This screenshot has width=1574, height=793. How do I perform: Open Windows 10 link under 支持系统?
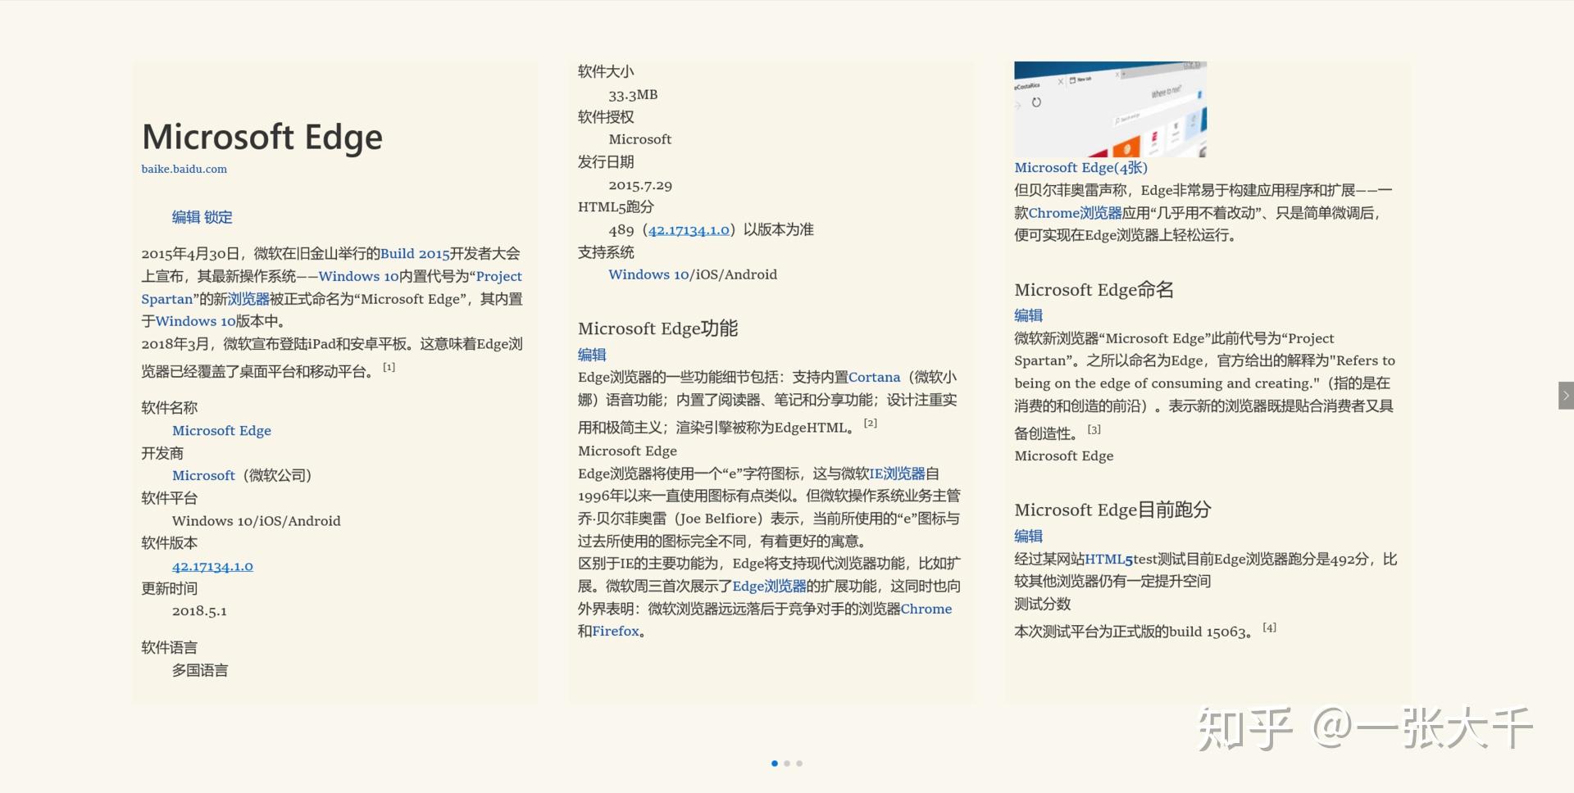[x=648, y=275]
